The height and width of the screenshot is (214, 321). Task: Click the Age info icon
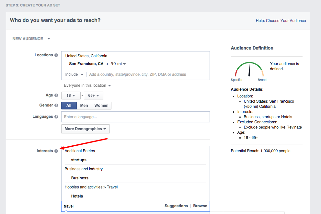[56, 96]
